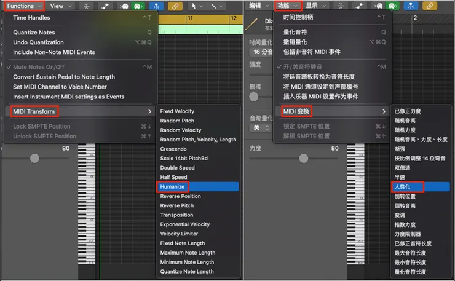Select Undo Quantization menu item
The height and width of the screenshot is (281, 455).
pyautogui.click(x=80, y=42)
